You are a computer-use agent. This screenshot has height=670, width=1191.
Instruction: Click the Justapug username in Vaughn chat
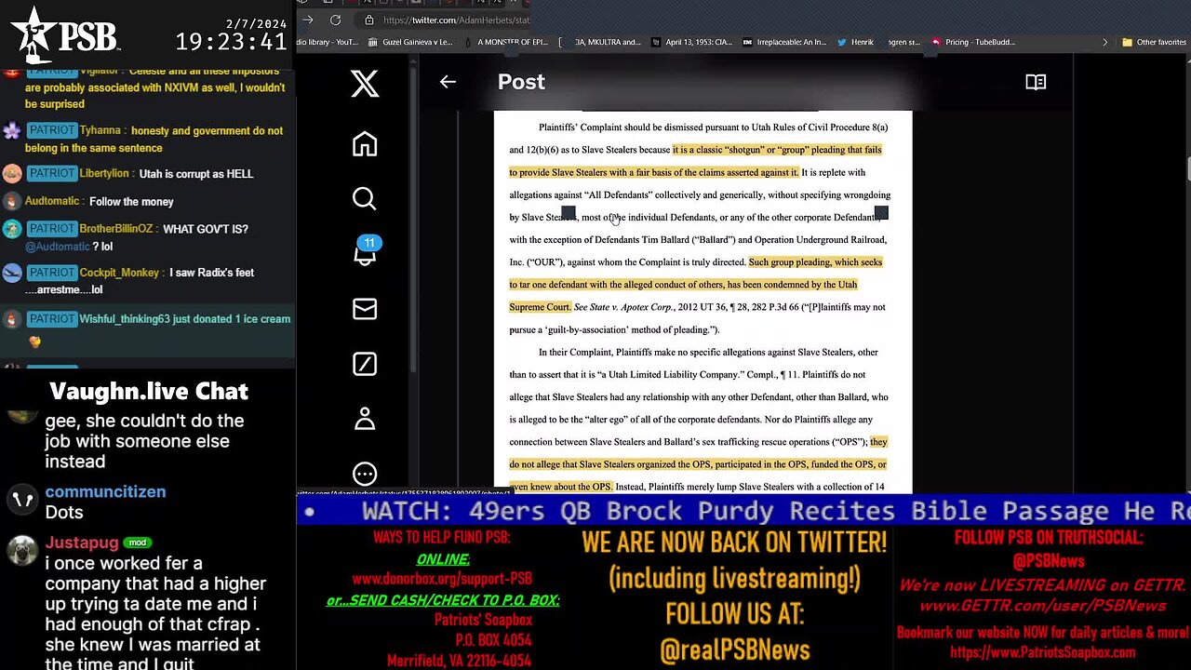coord(82,543)
